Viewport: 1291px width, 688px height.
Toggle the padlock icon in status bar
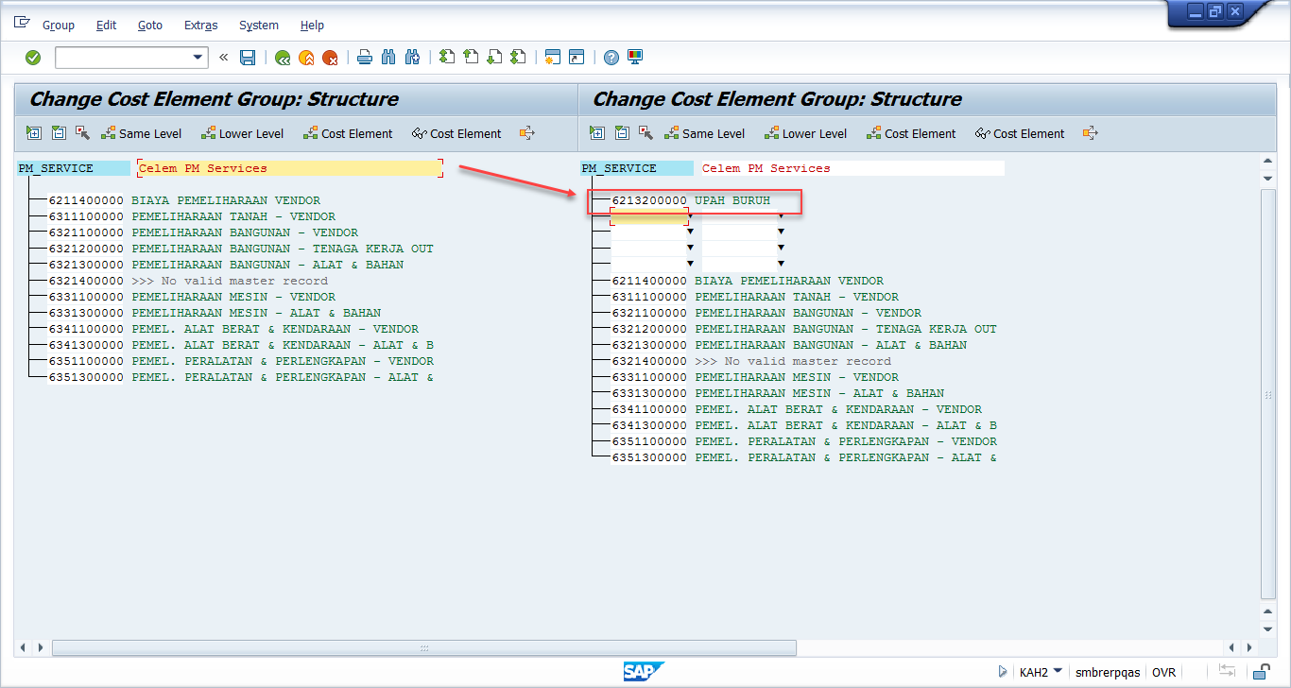point(1261,672)
